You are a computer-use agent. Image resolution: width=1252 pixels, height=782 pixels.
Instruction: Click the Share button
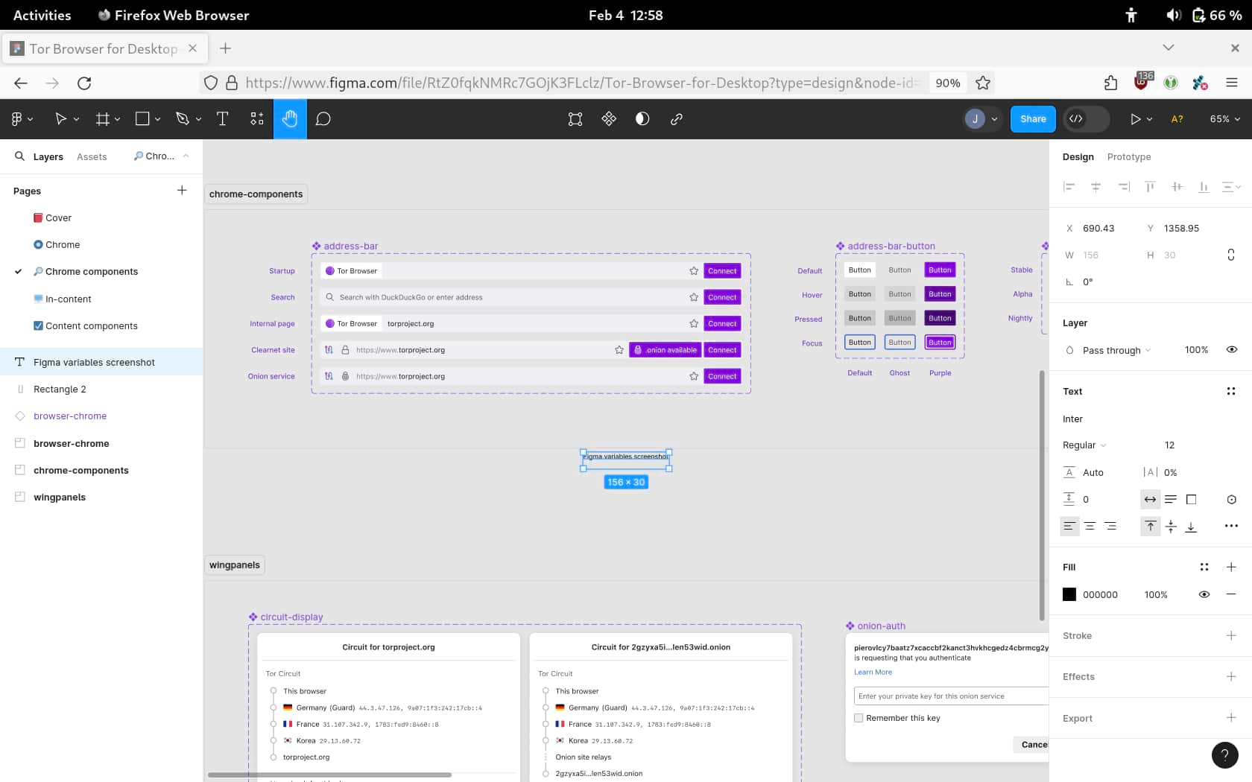pos(1033,119)
